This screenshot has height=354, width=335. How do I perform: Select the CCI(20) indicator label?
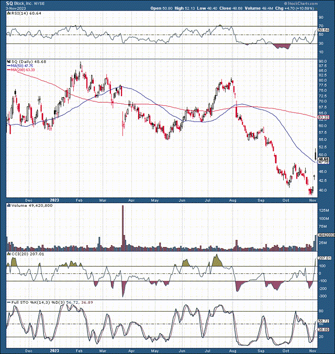16,254
